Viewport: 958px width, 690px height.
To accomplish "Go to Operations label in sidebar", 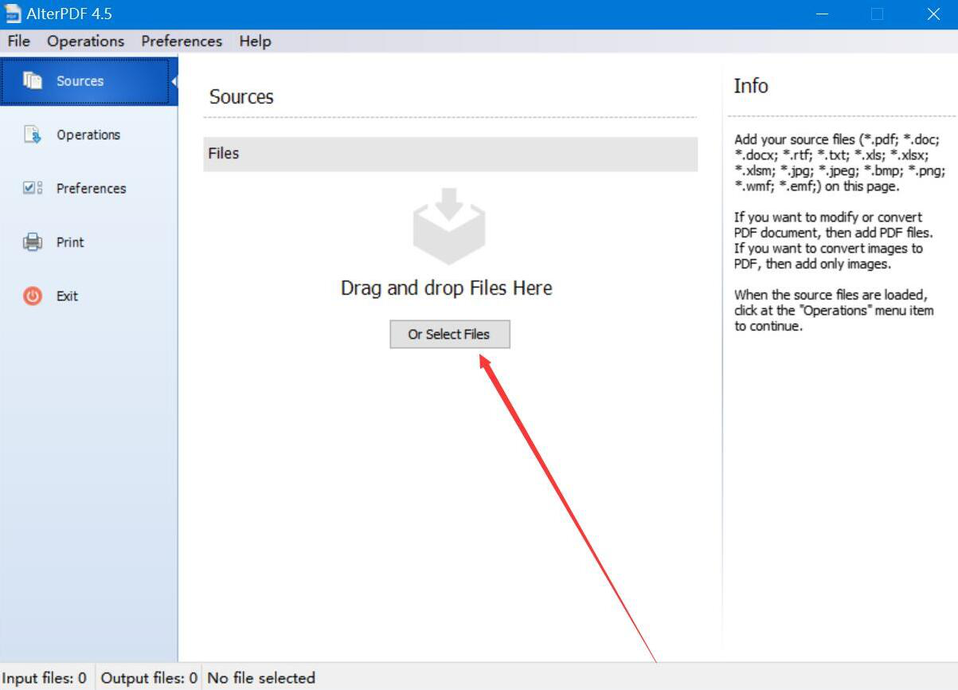I will click(x=88, y=135).
